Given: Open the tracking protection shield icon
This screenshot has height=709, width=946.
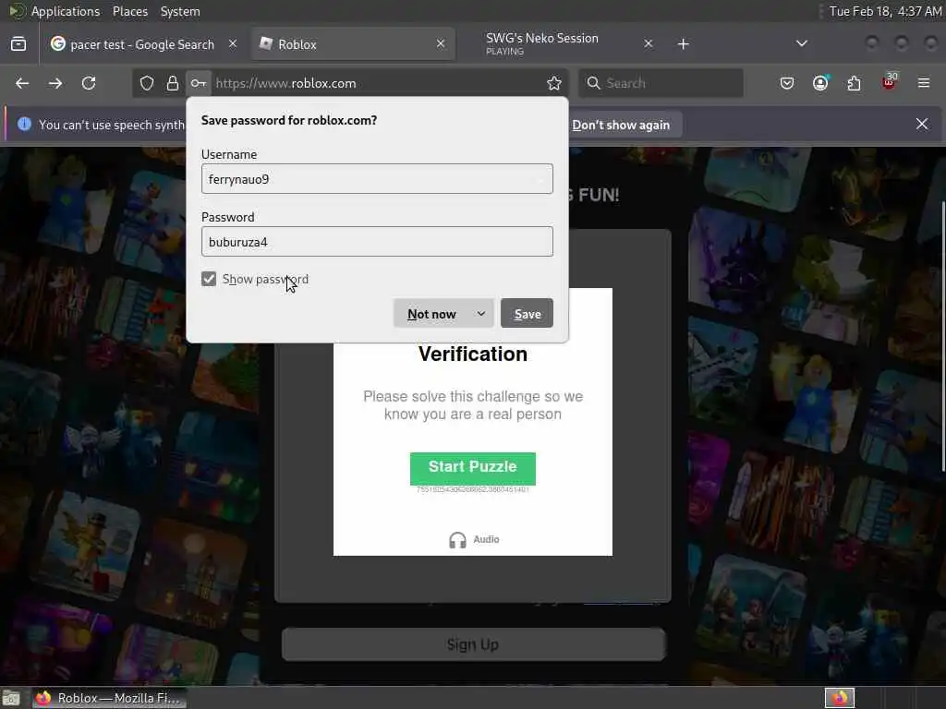Looking at the screenshot, I should point(147,83).
